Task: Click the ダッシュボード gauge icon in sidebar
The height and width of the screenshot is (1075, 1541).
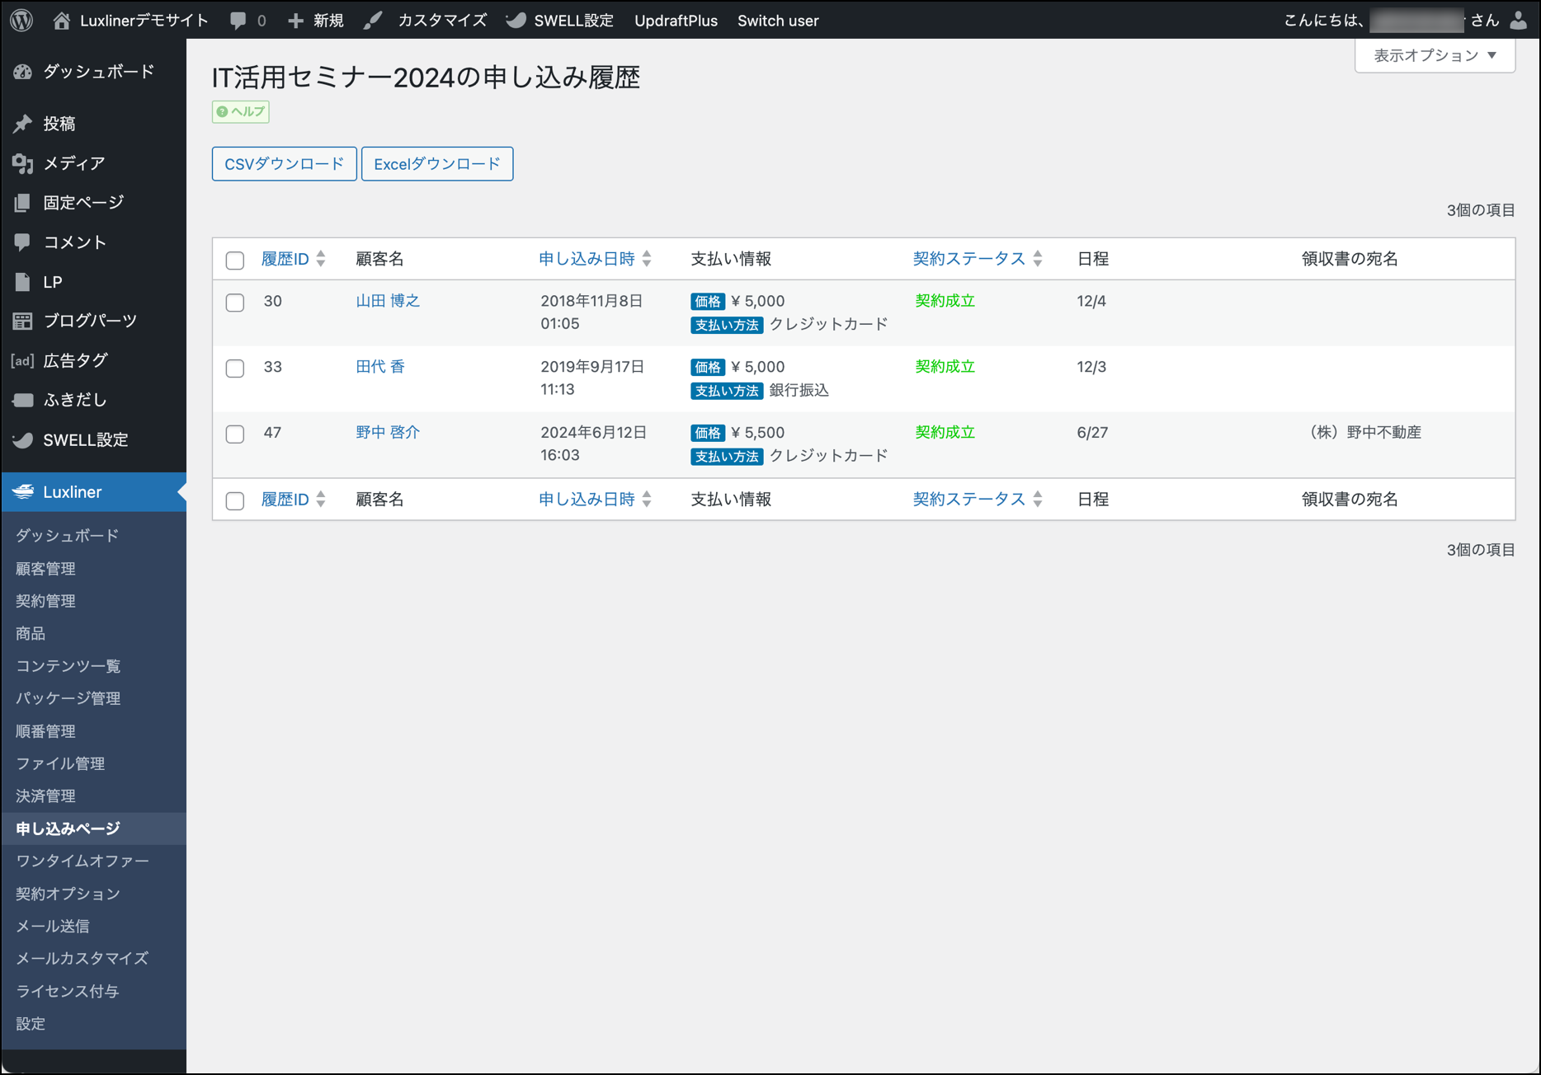Action: (x=22, y=72)
